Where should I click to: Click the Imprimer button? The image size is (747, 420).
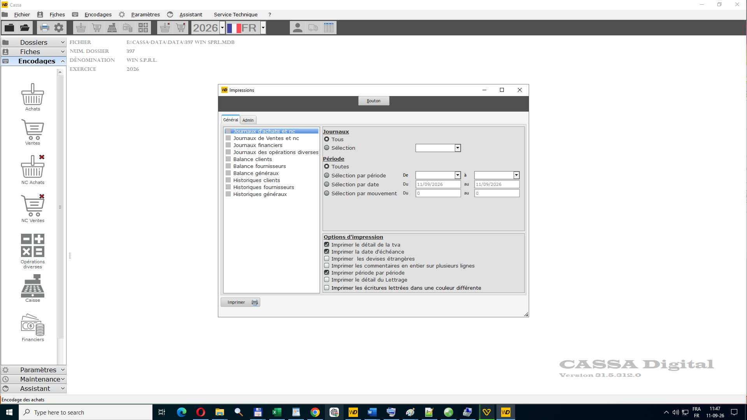[240, 302]
